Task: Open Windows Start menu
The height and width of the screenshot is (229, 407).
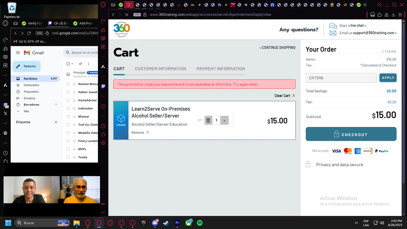Action: pyautogui.click(x=8, y=223)
